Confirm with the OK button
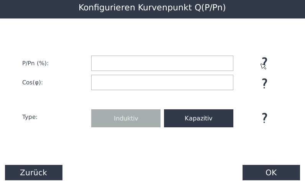 [x=271, y=173]
